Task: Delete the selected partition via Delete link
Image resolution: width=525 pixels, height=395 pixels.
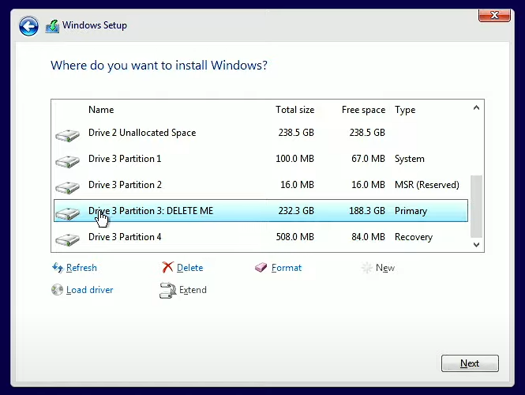Action: pos(189,268)
